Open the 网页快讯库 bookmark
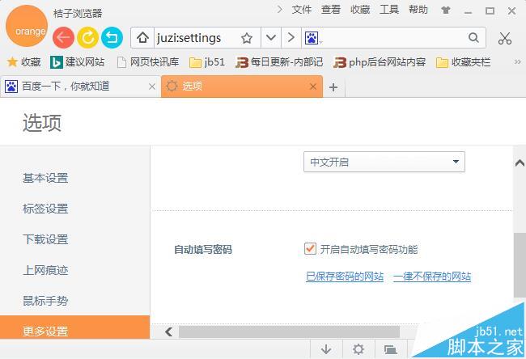The height and width of the screenshot is (359, 526). pyautogui.click(x=148, y=62)
